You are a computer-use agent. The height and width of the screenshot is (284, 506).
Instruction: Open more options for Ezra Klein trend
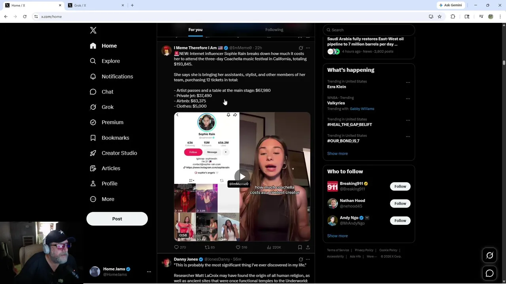point(408,82)
